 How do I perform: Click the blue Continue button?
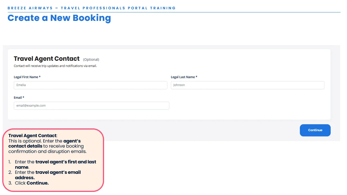tap(315, 130)
